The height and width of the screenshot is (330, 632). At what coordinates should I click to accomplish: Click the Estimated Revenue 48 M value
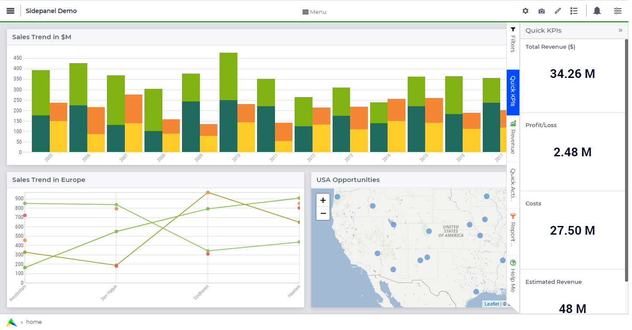pyautogui.click(x=572, y=308)
